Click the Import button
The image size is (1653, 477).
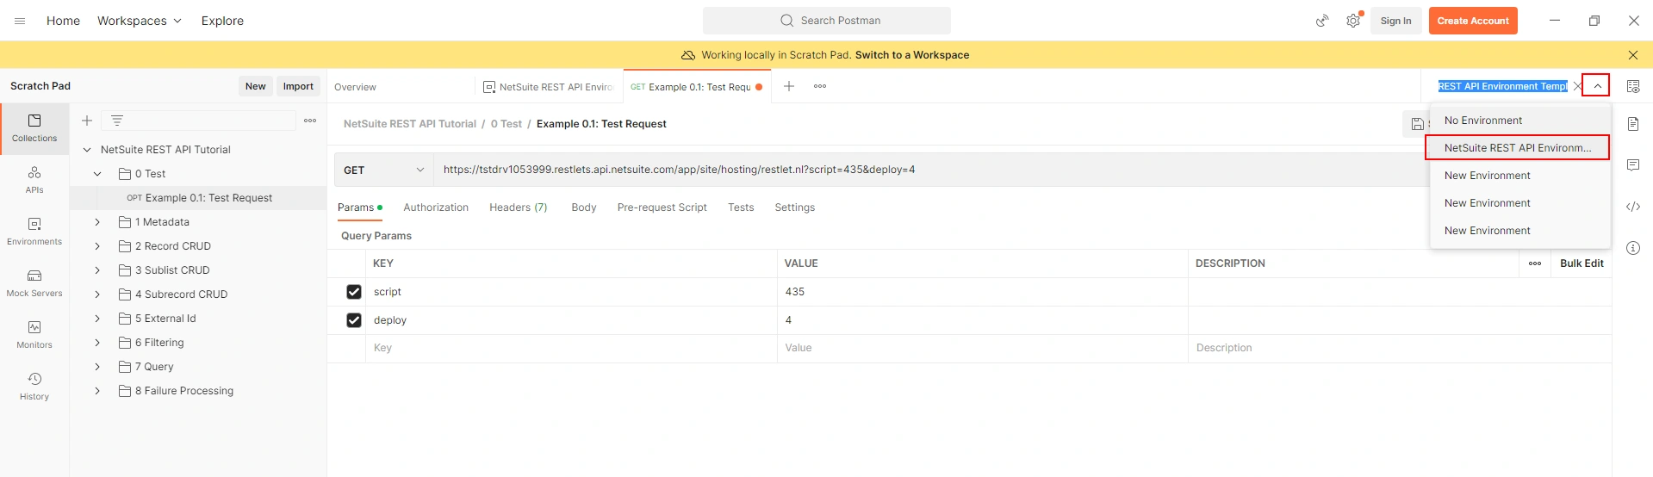pos(298,86)
